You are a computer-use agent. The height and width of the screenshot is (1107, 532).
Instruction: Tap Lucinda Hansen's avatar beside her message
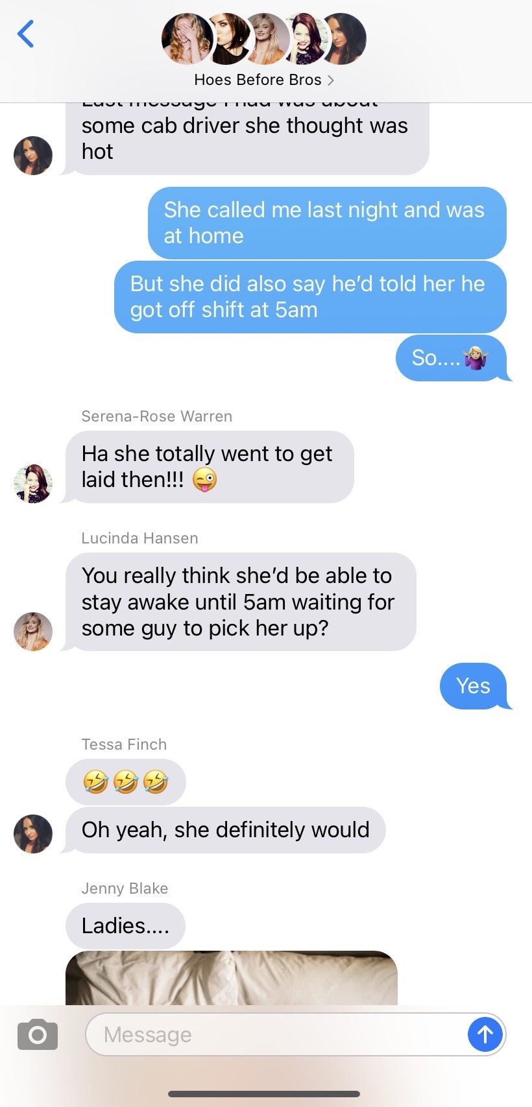point(33,632)
